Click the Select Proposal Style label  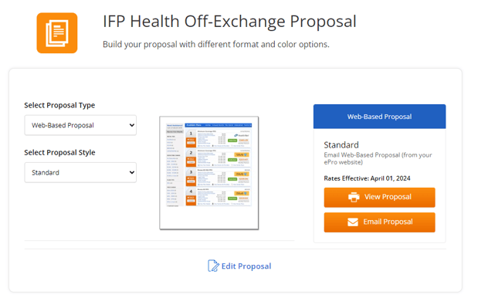point(59,152)
